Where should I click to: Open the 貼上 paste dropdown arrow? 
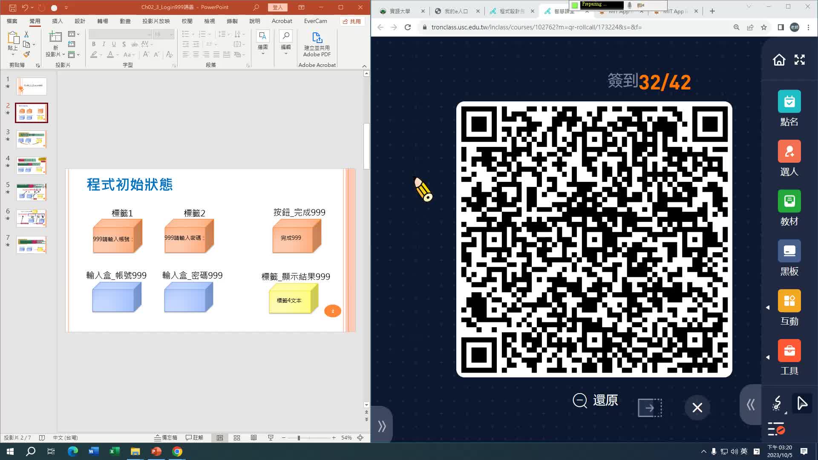(13, 55)
